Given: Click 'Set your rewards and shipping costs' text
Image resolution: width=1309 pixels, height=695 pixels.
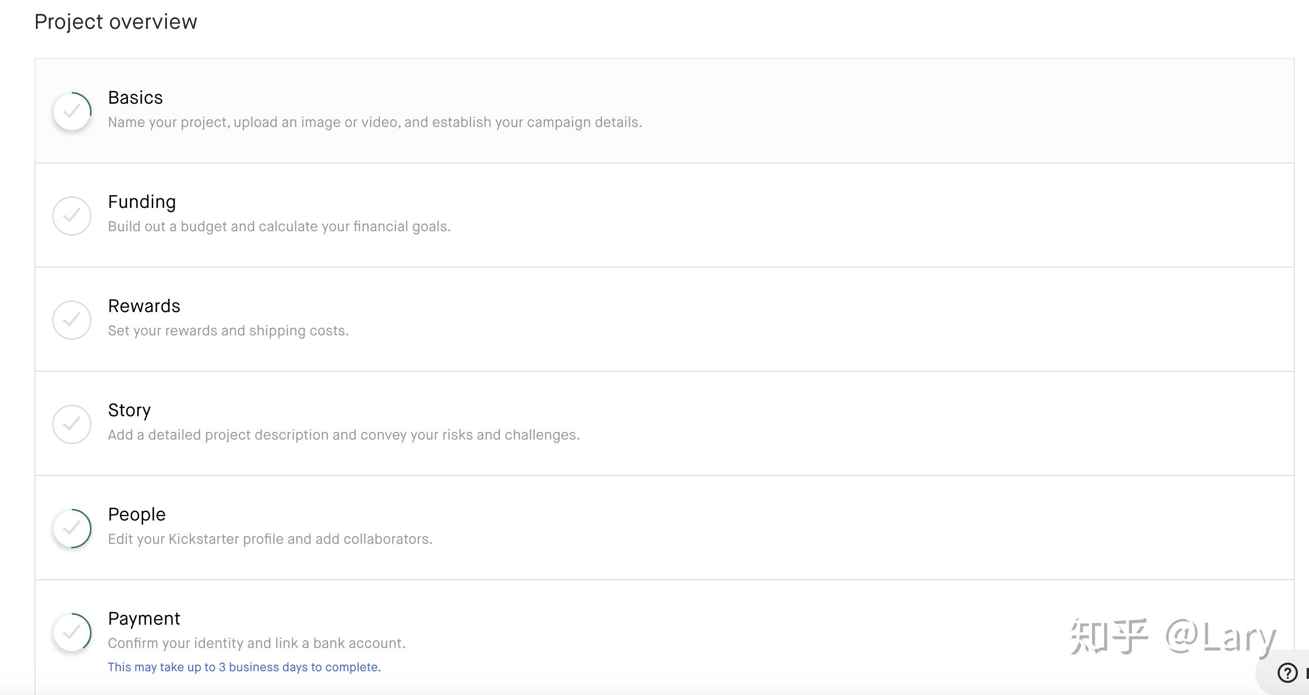Looking at the screenshot, I should pos(228,331).
